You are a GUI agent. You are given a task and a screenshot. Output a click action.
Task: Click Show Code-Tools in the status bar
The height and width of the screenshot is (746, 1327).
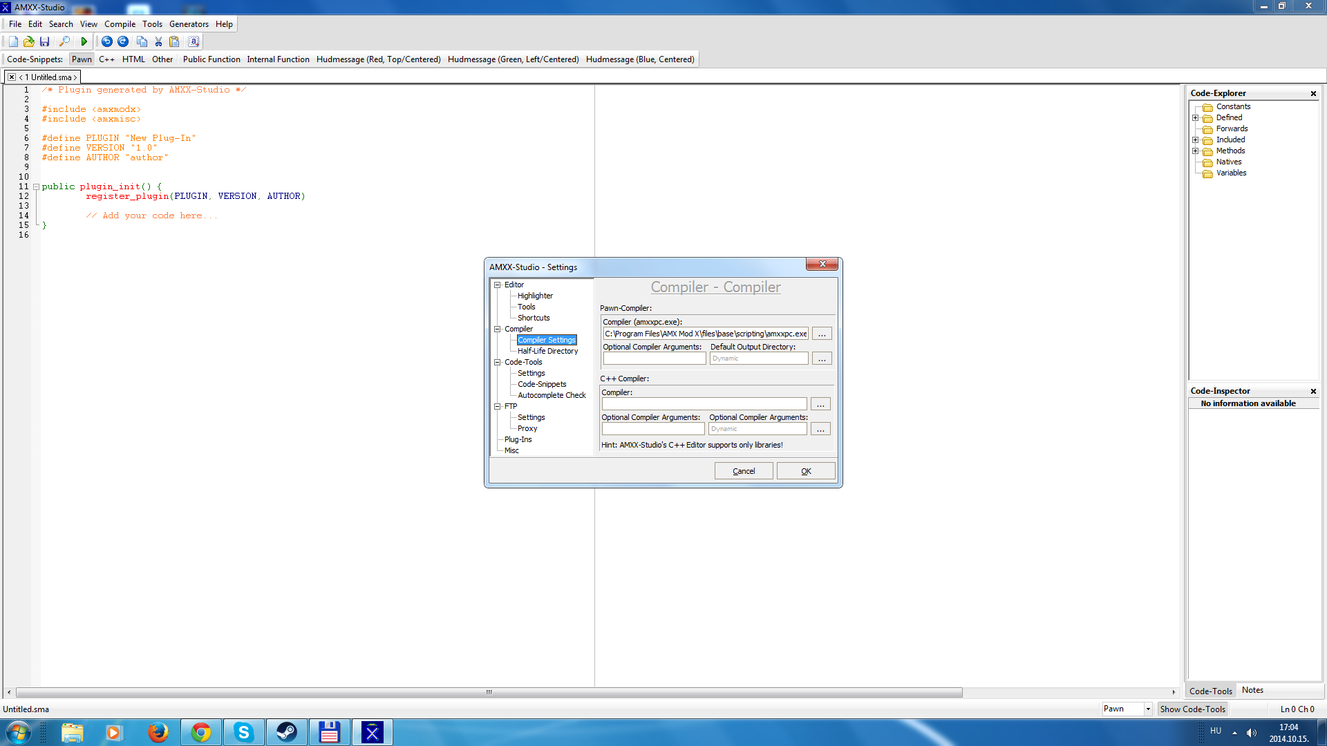click(1192, 709)
